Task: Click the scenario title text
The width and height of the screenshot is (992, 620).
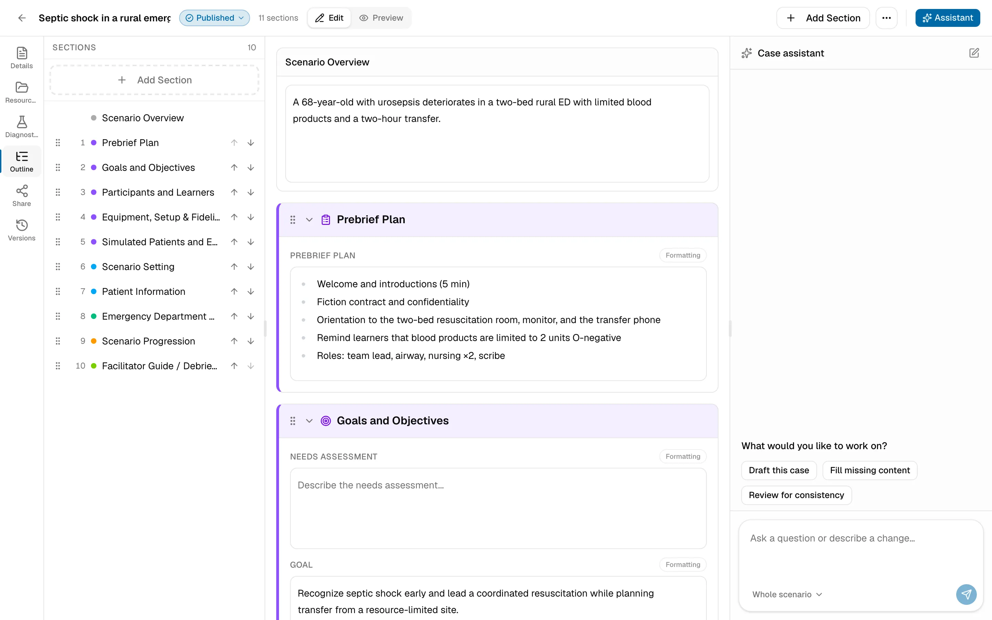Action: (x=104, y=18)
